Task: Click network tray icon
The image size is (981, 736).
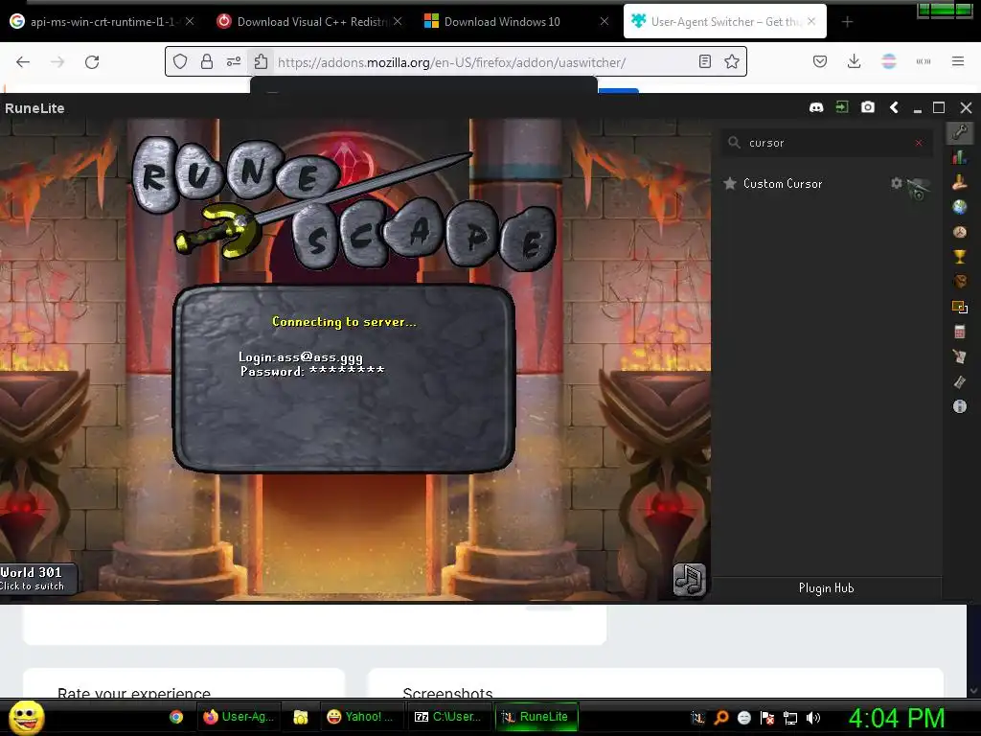Action: tap(790, 718)
